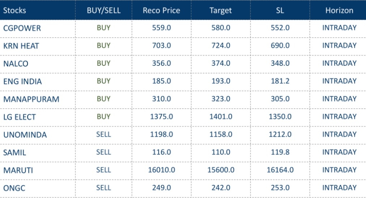Click the Horizon column header
The width and height of the screenshot is (366, 198).
point(339,10)
